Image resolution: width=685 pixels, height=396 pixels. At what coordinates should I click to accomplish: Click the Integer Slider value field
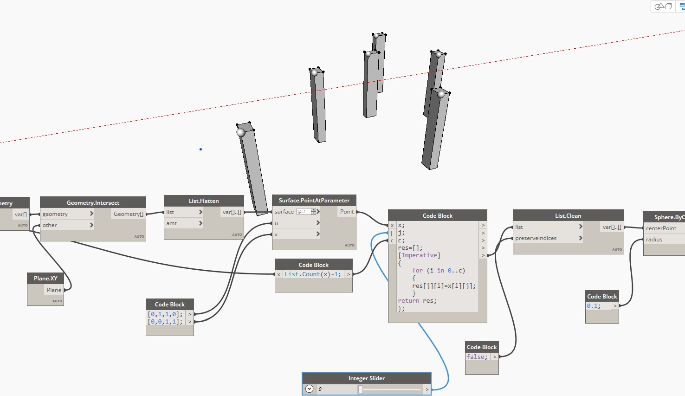pos(336,389)
